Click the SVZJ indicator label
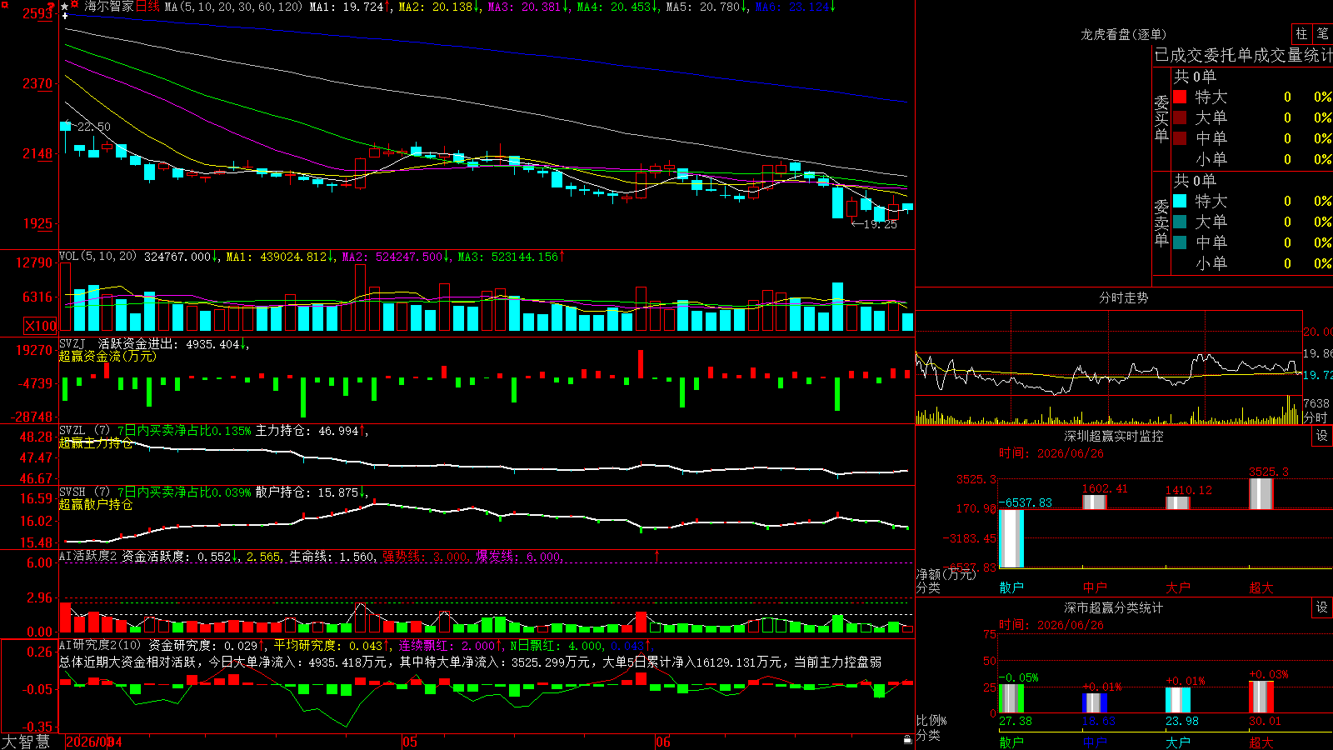 72,343
